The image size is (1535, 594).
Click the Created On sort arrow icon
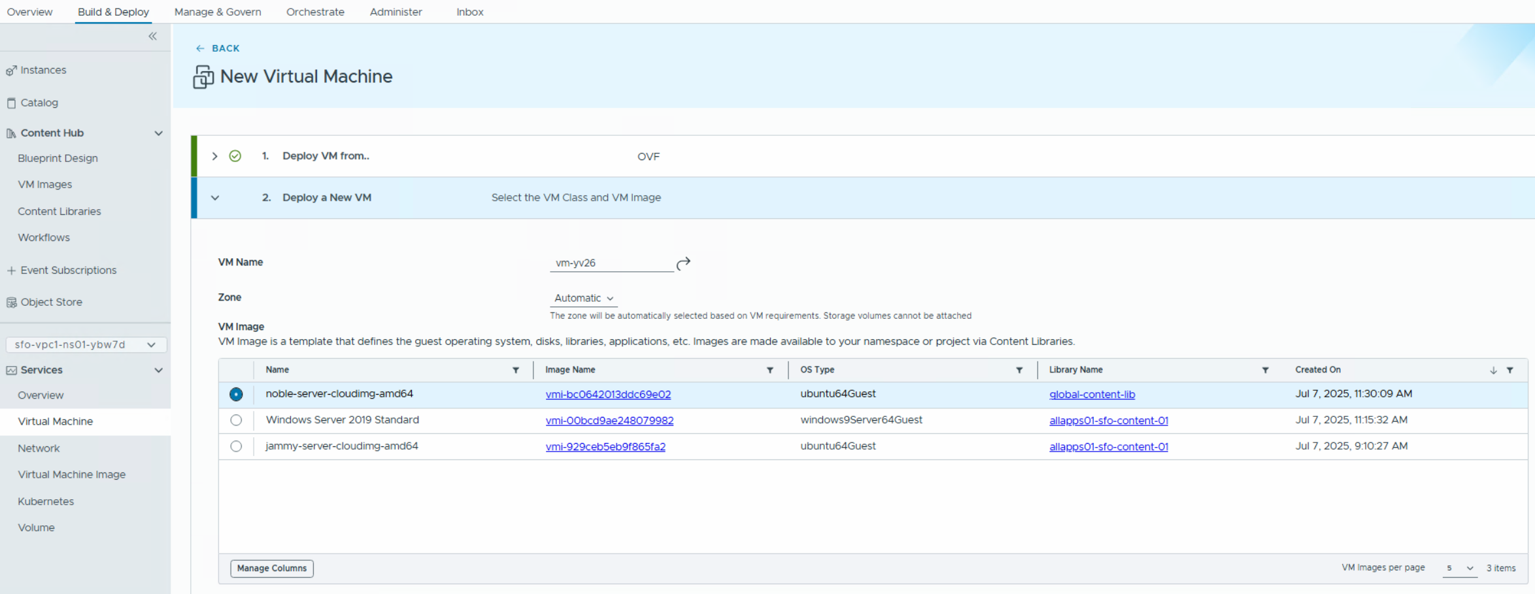[1493, 371]
